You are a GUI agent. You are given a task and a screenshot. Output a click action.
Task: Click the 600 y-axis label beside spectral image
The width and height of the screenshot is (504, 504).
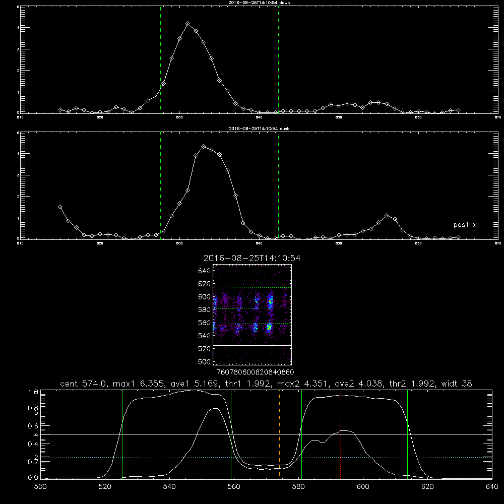click(205, 297)
